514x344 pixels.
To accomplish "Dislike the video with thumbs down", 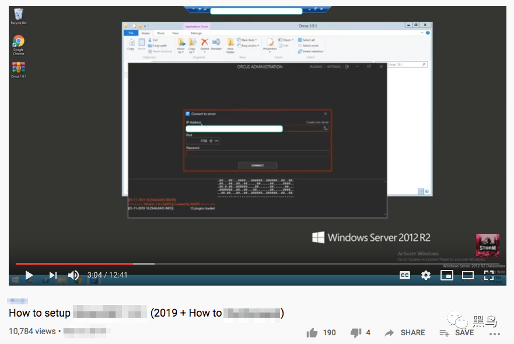I will 356,333.
